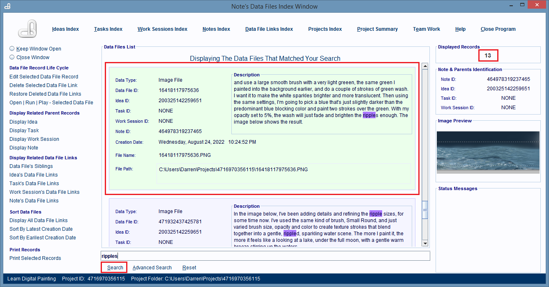Click the water image preview thumbnail
Image resolution: width=549 pixels, height=287 pixels.
point(488,152)
